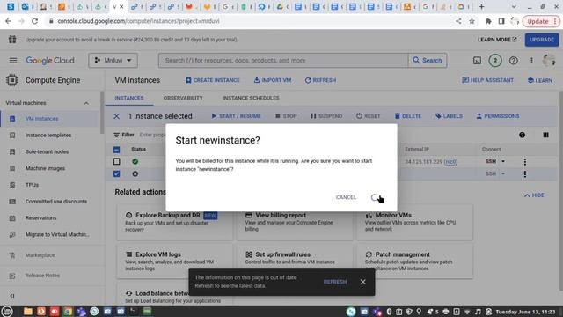The width and height of the screenshot is (563, 317).
Task: Bookmark this page with the star icon
Action: 472,21
